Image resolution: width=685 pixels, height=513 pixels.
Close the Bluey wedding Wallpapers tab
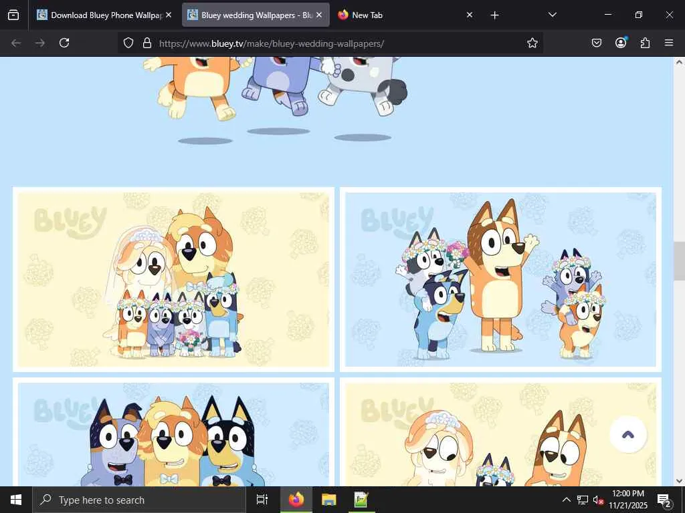pos(319,15)
